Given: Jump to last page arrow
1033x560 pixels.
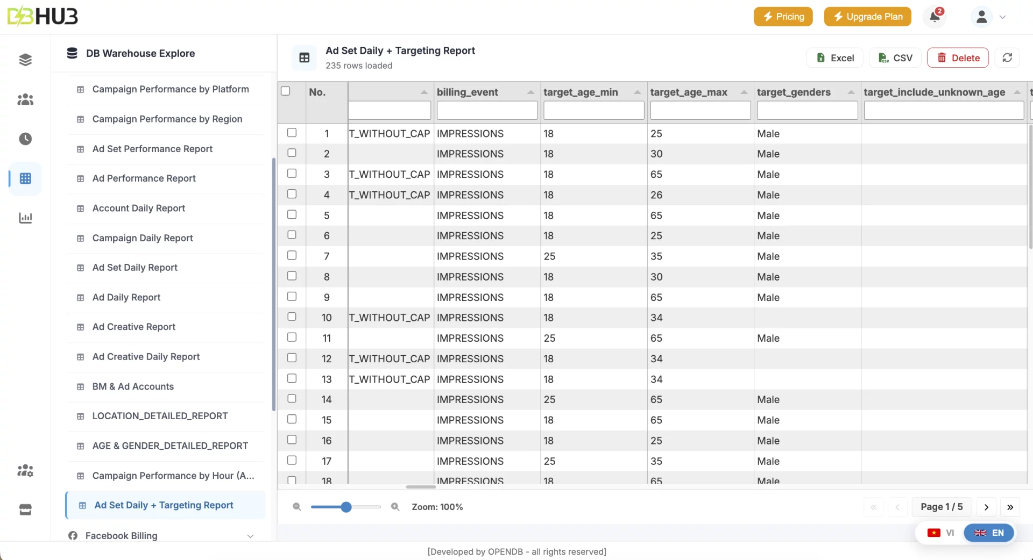Looking at the screenshot, I should [1010, 507].
